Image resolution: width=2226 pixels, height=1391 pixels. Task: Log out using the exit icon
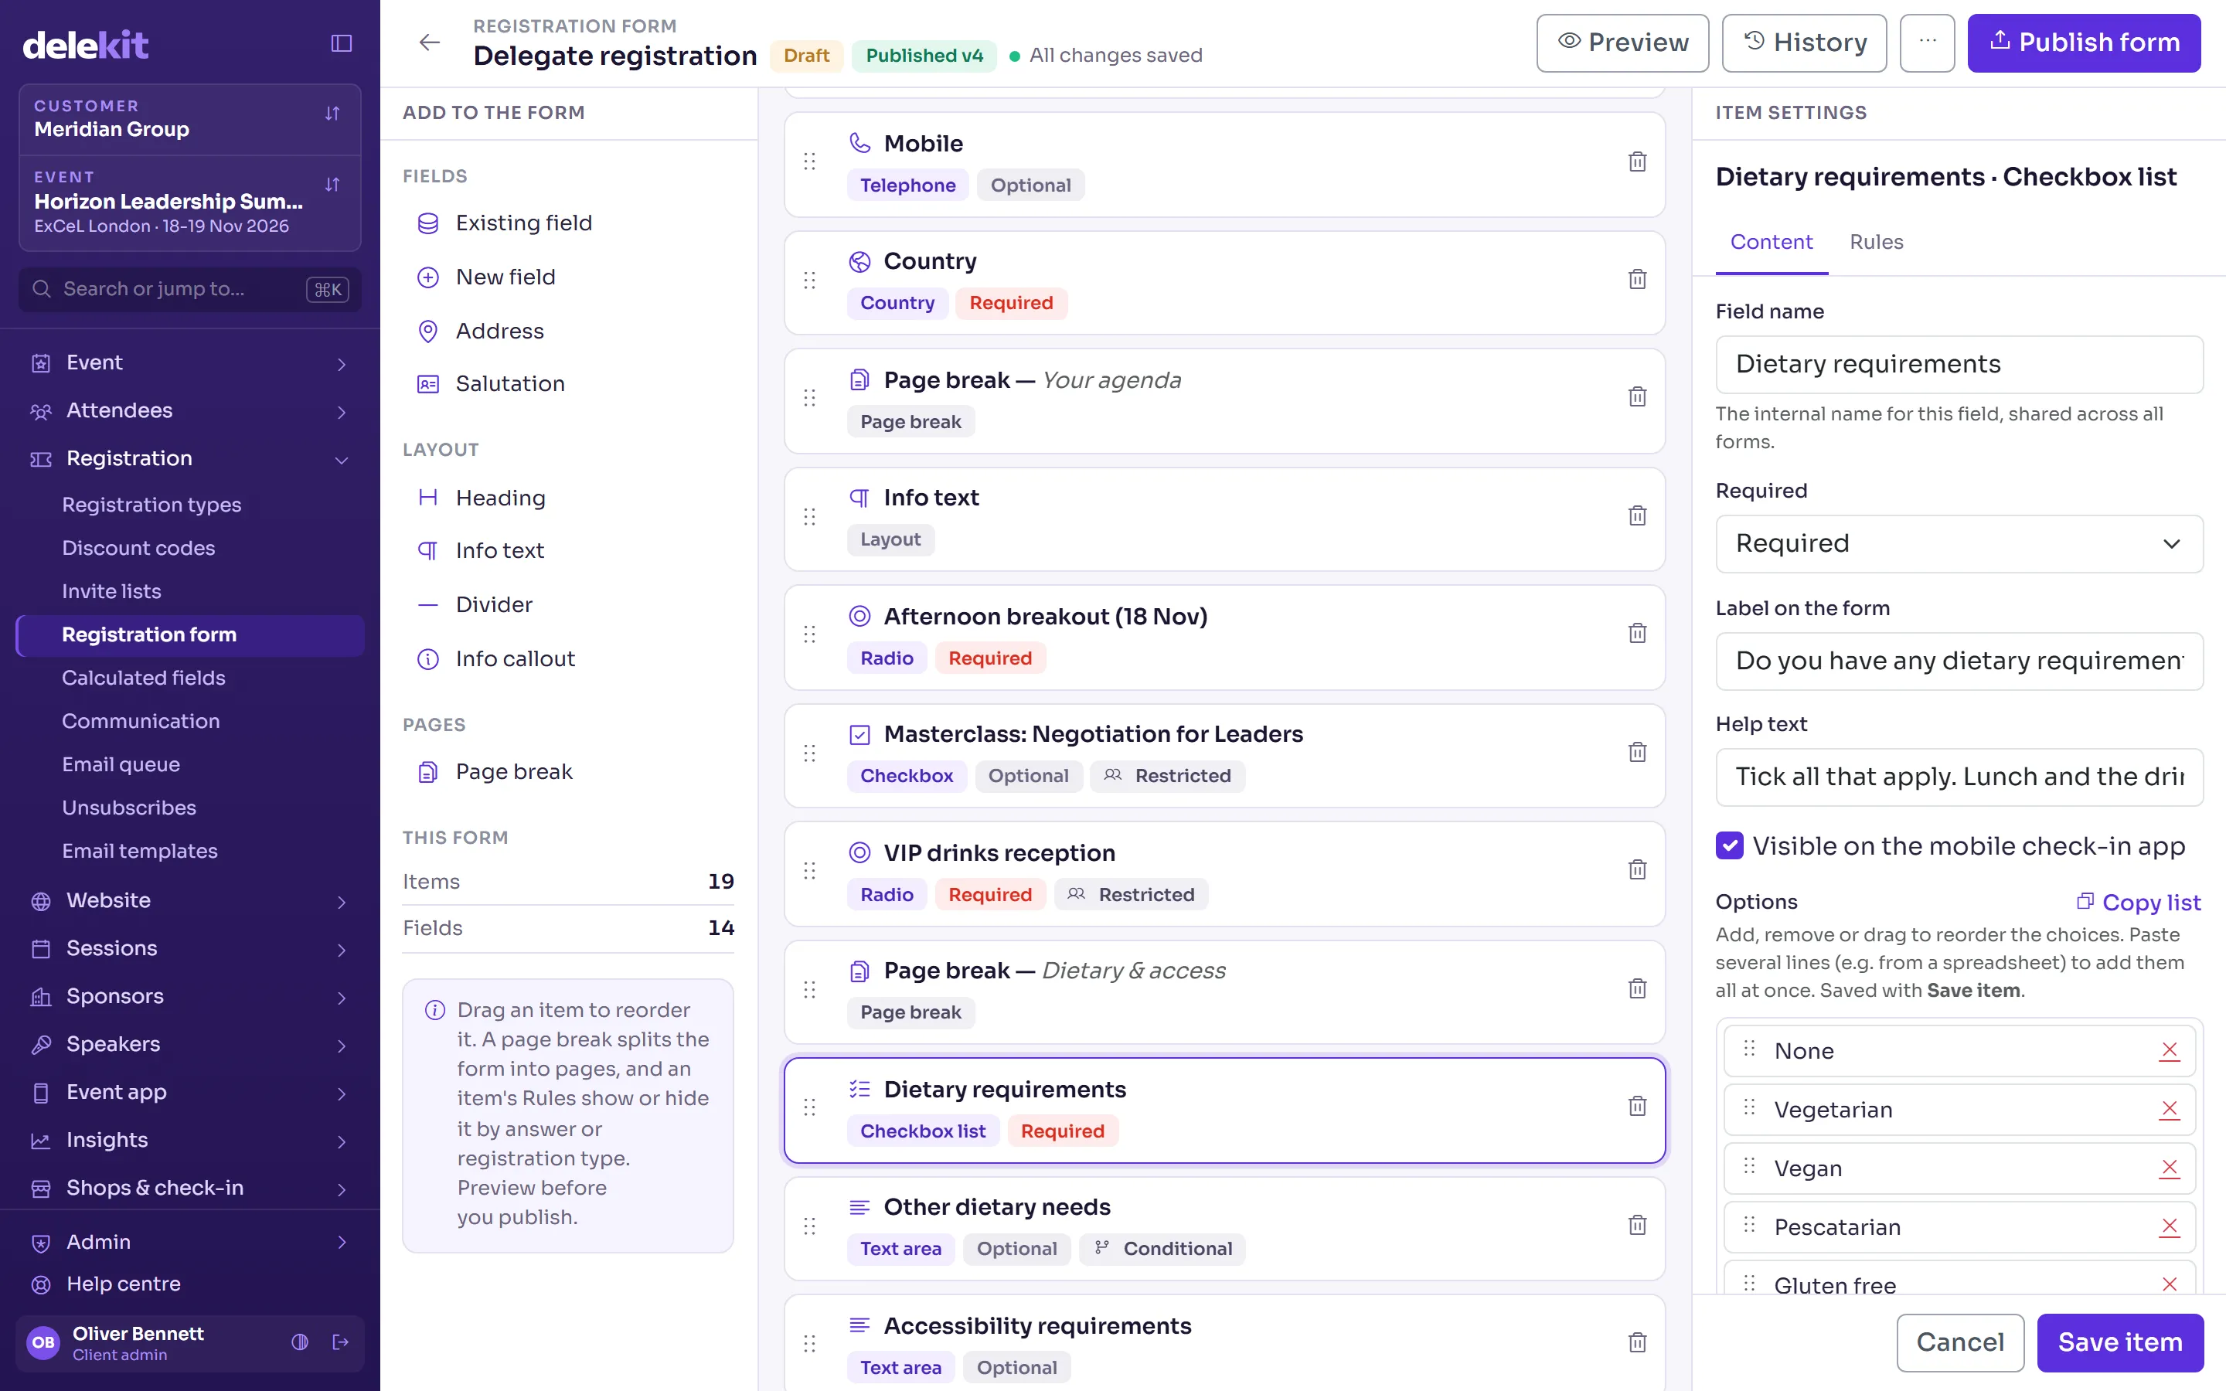coord(340,1342)
